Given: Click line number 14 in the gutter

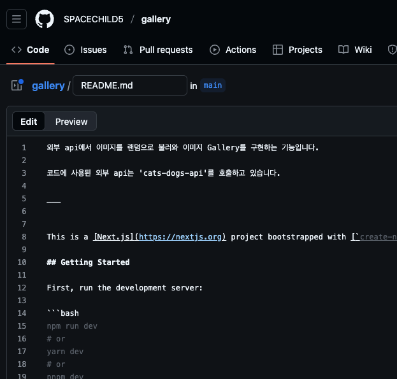Looking at the screenshot, I should point(22,313).
